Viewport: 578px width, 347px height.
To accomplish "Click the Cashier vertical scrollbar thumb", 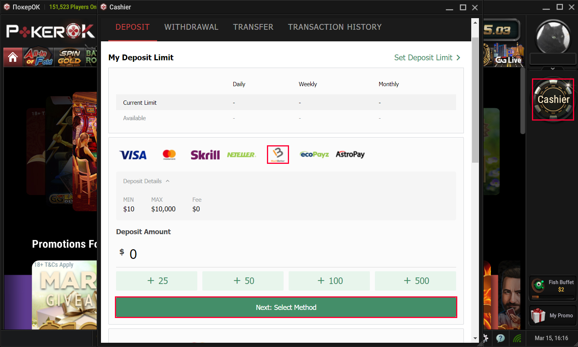I will [x=475, y=100].
